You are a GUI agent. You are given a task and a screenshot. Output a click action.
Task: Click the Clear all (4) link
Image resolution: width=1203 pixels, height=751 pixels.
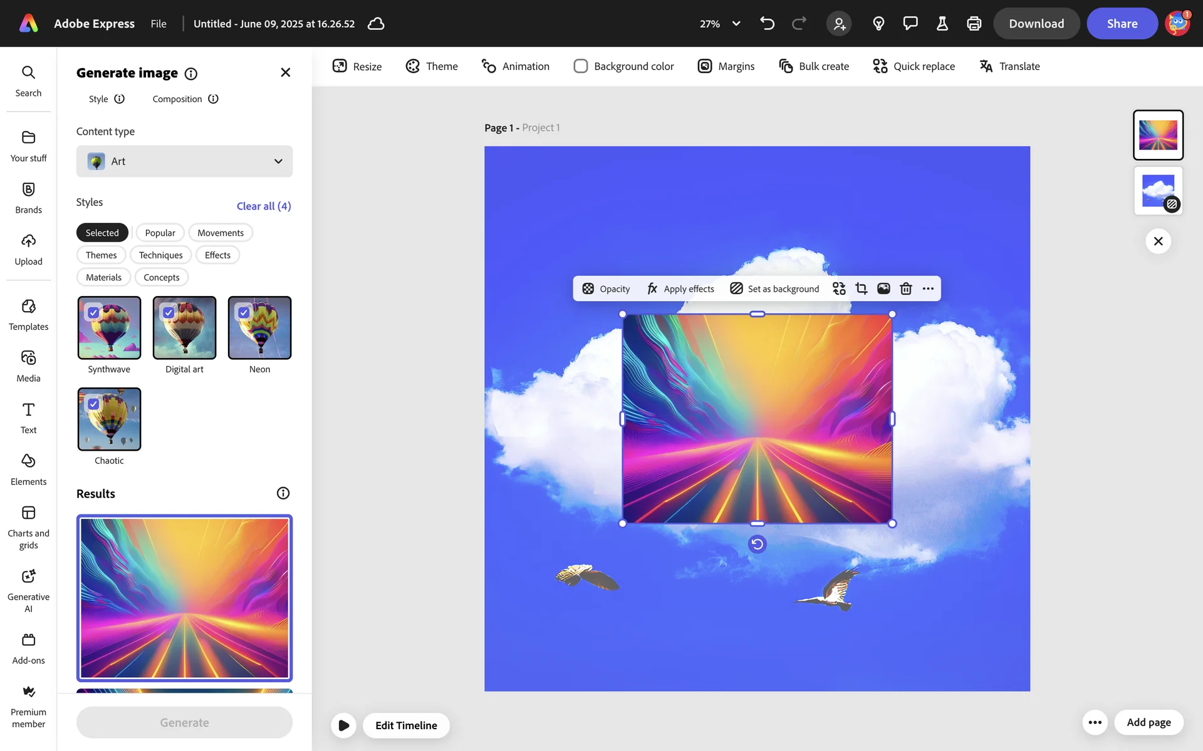pyautogui.click(x=263, y=206)
